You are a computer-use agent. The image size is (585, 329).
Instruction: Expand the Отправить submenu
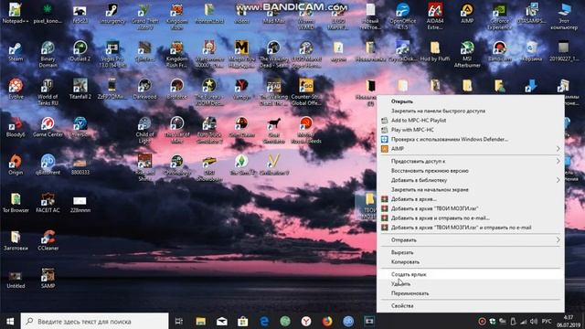(470, 239)
